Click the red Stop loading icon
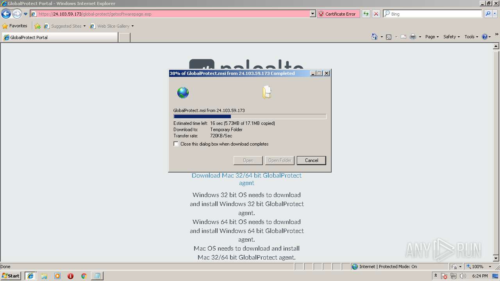This screenshot has height=281, width=500. point(376,14)
